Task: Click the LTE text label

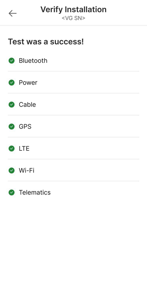Action: tap(24, 148)
